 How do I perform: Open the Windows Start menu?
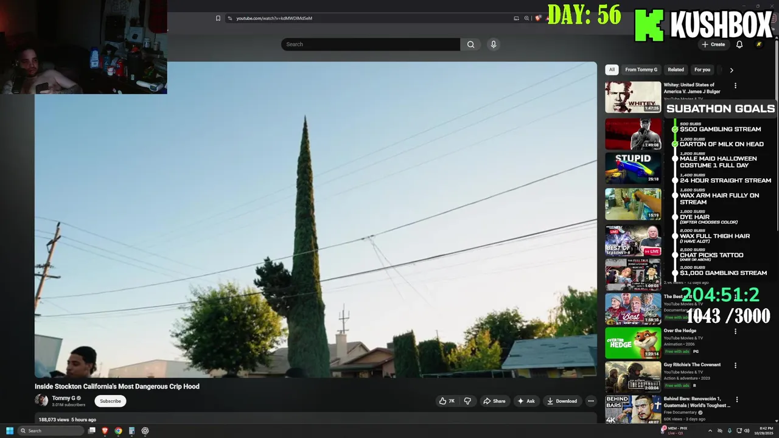coord(9,431)
